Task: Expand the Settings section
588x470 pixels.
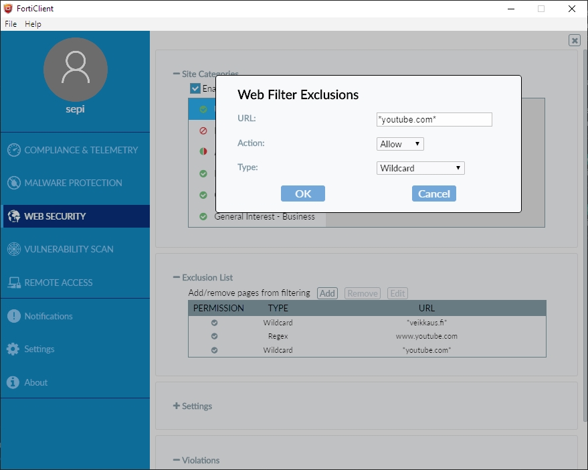Action: 176,406
